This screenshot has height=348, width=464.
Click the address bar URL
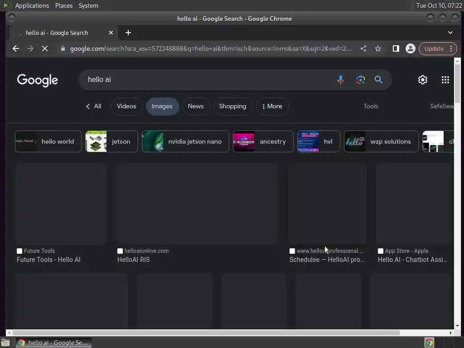coord(211,48)
